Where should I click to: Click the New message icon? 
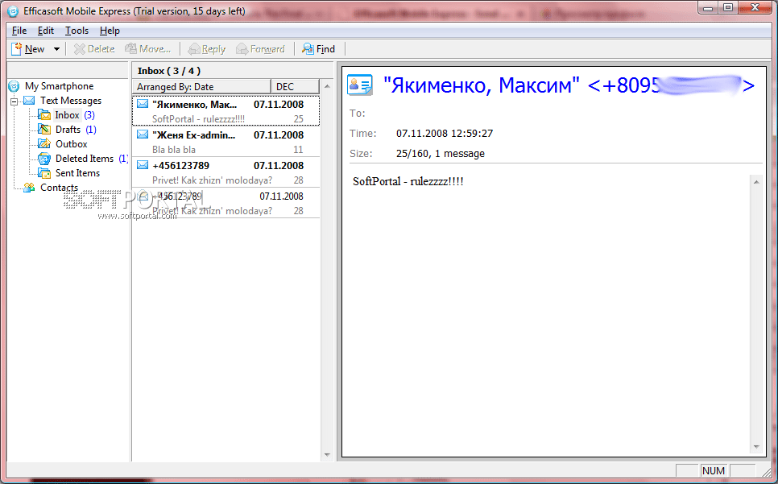[x=17, y=48]
